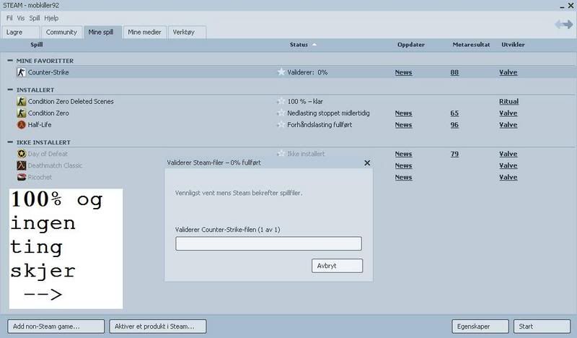Open News link for Counter-Strike
The height and width of the screenshot is (338, 577).
[403, 72]
